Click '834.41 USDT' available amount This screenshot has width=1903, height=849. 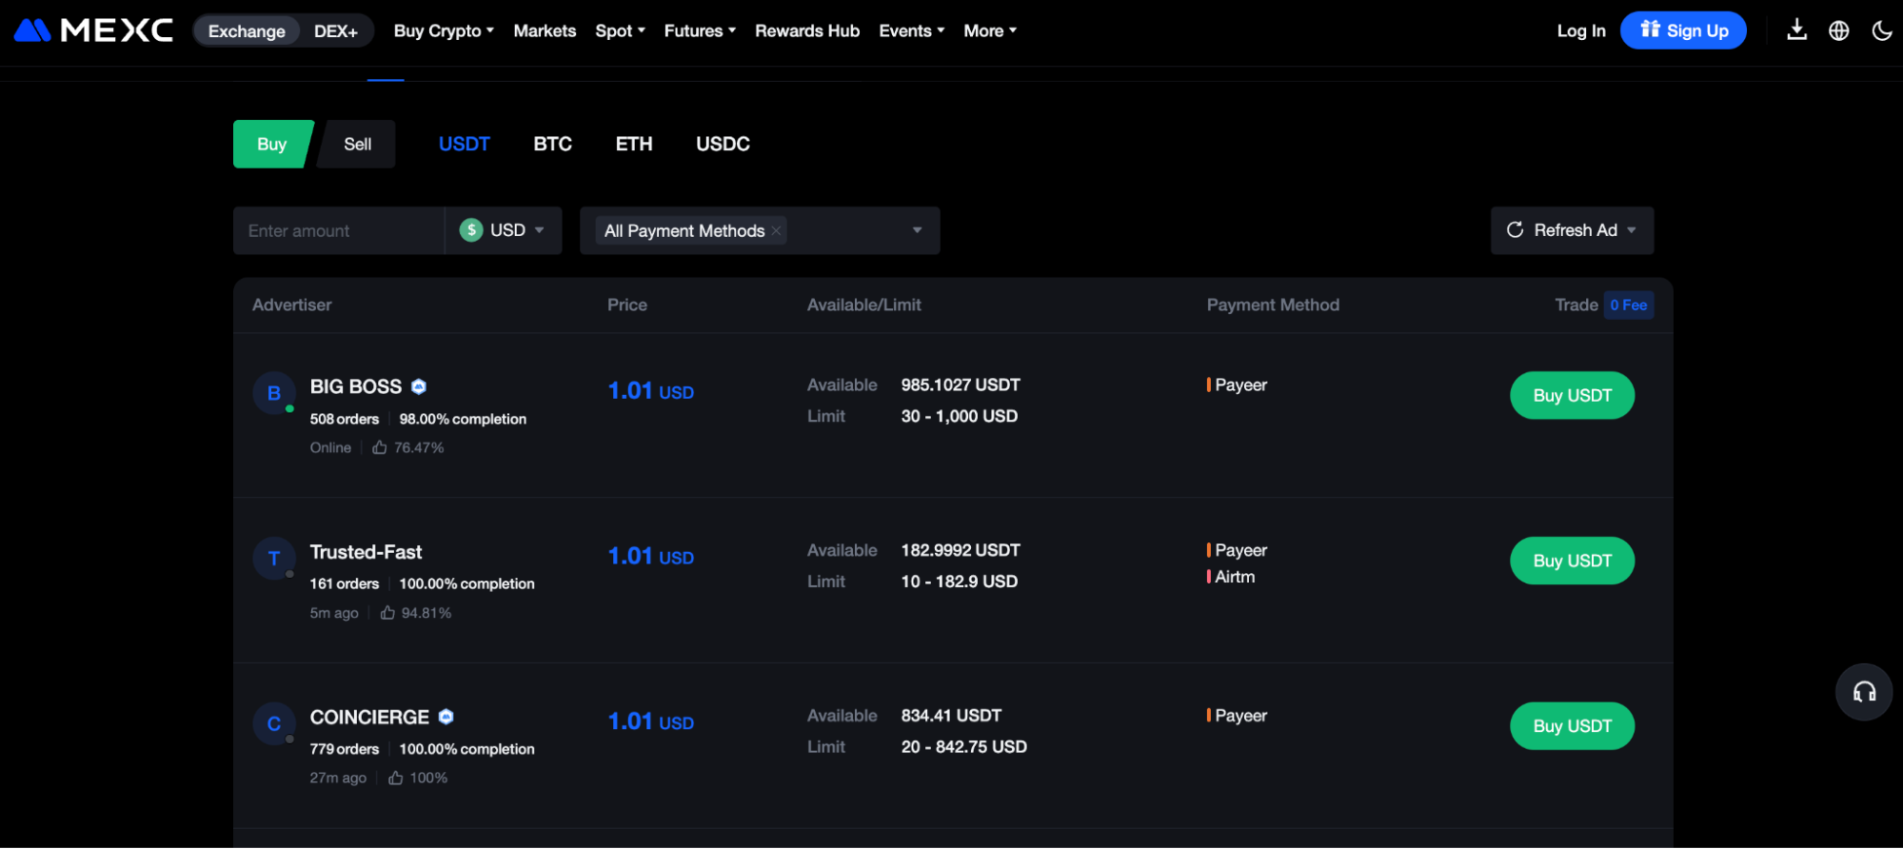[x=951, y=716]
